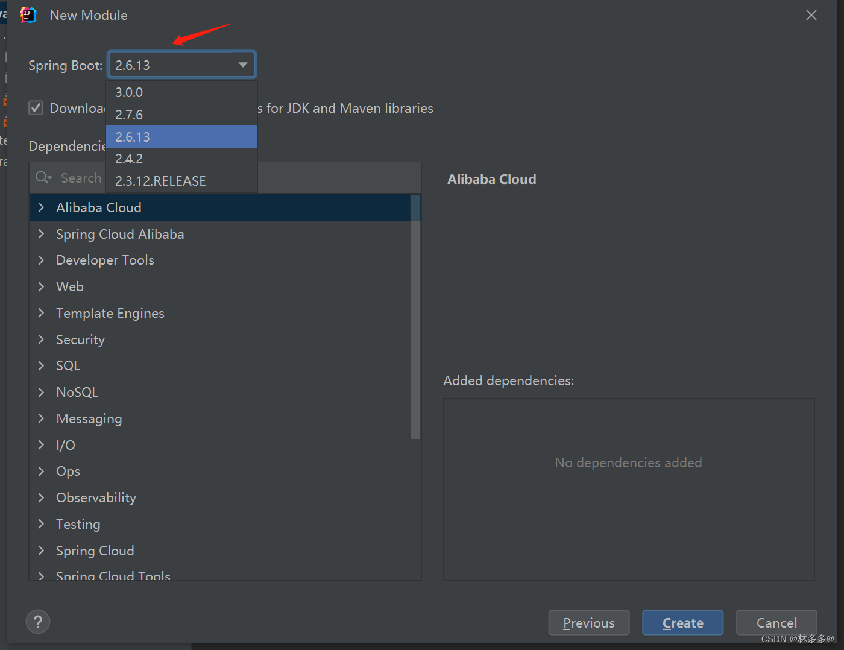Screen dimensions: 844x650
Task: Expand the Security category chevron
Action: click(x=41, y=339)
